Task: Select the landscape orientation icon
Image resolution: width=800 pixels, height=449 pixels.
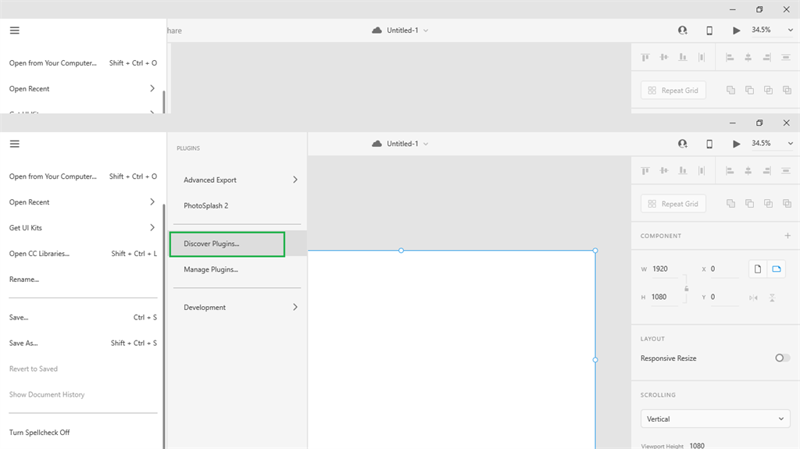Action: click(777, 269)
